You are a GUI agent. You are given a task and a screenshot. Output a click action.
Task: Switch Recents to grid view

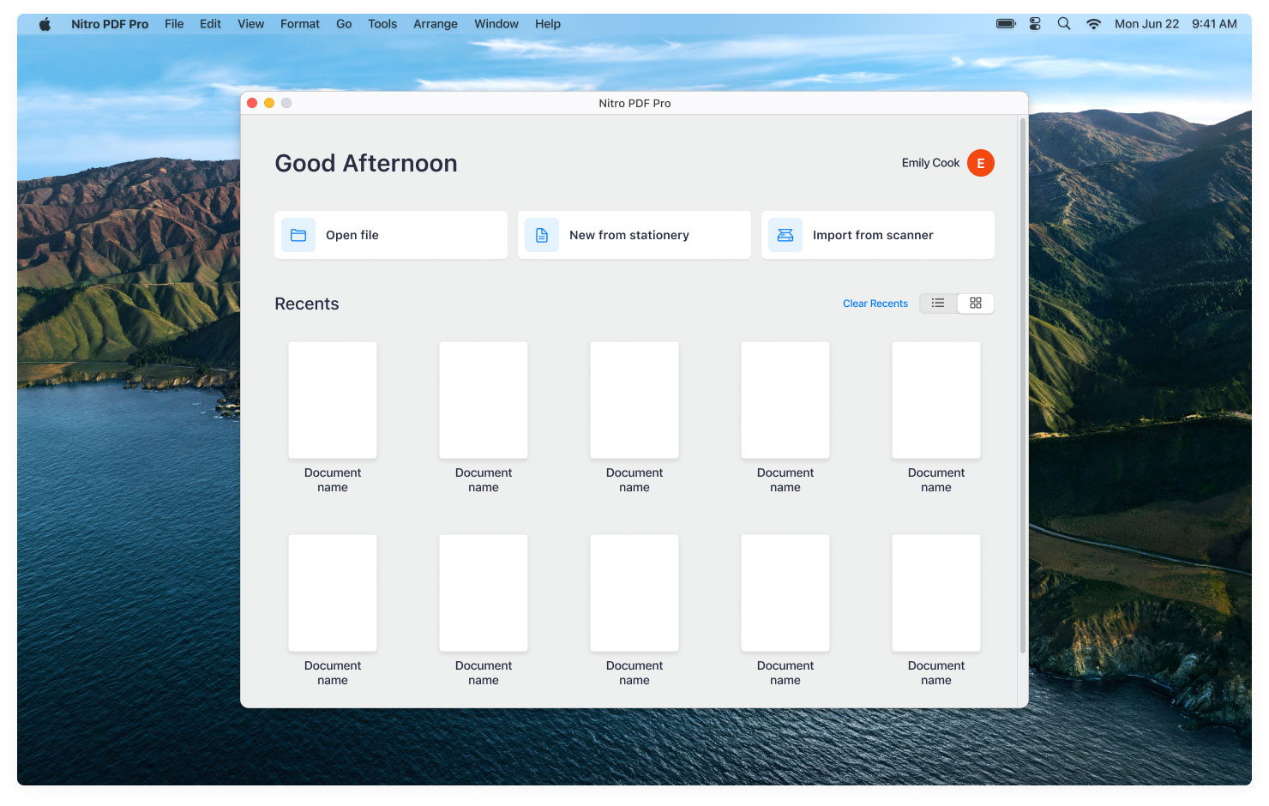point(976,304)
